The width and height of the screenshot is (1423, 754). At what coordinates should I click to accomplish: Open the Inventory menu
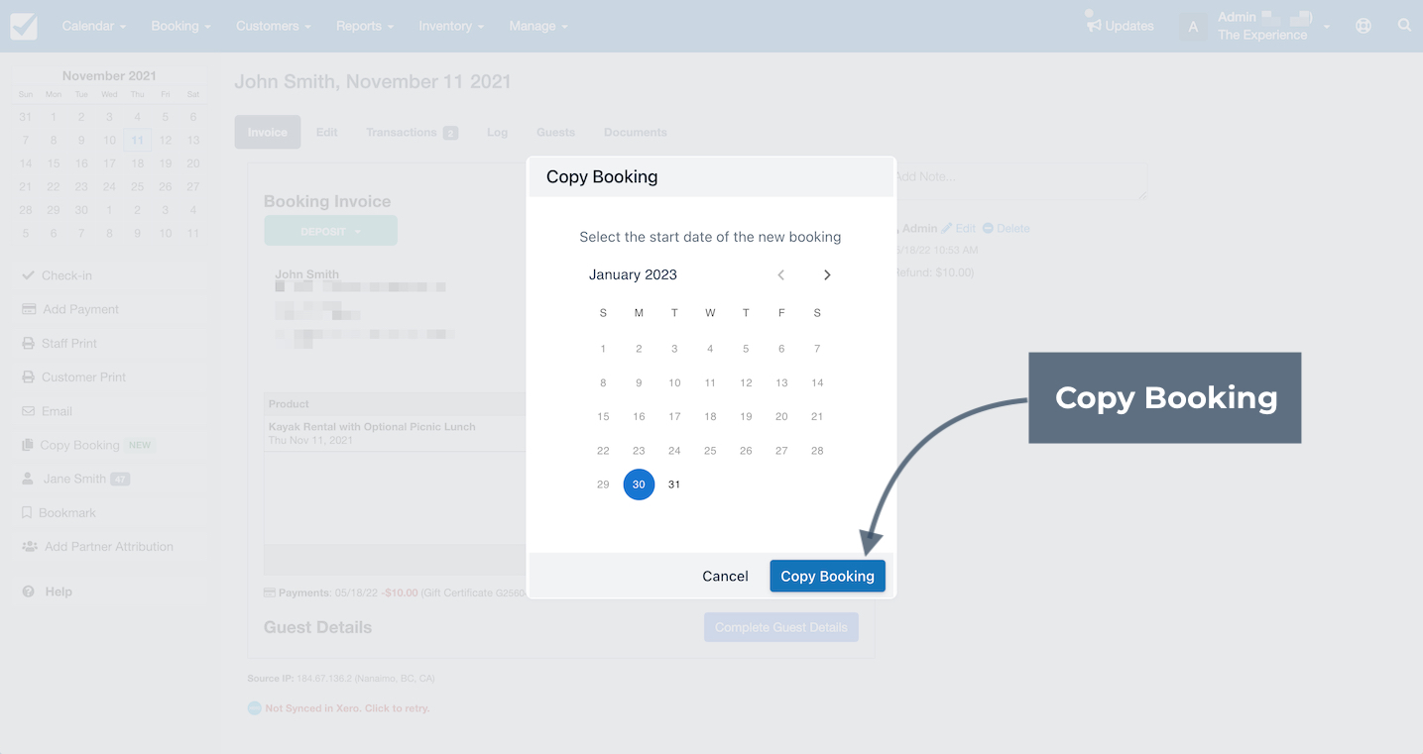pos(451,26)
